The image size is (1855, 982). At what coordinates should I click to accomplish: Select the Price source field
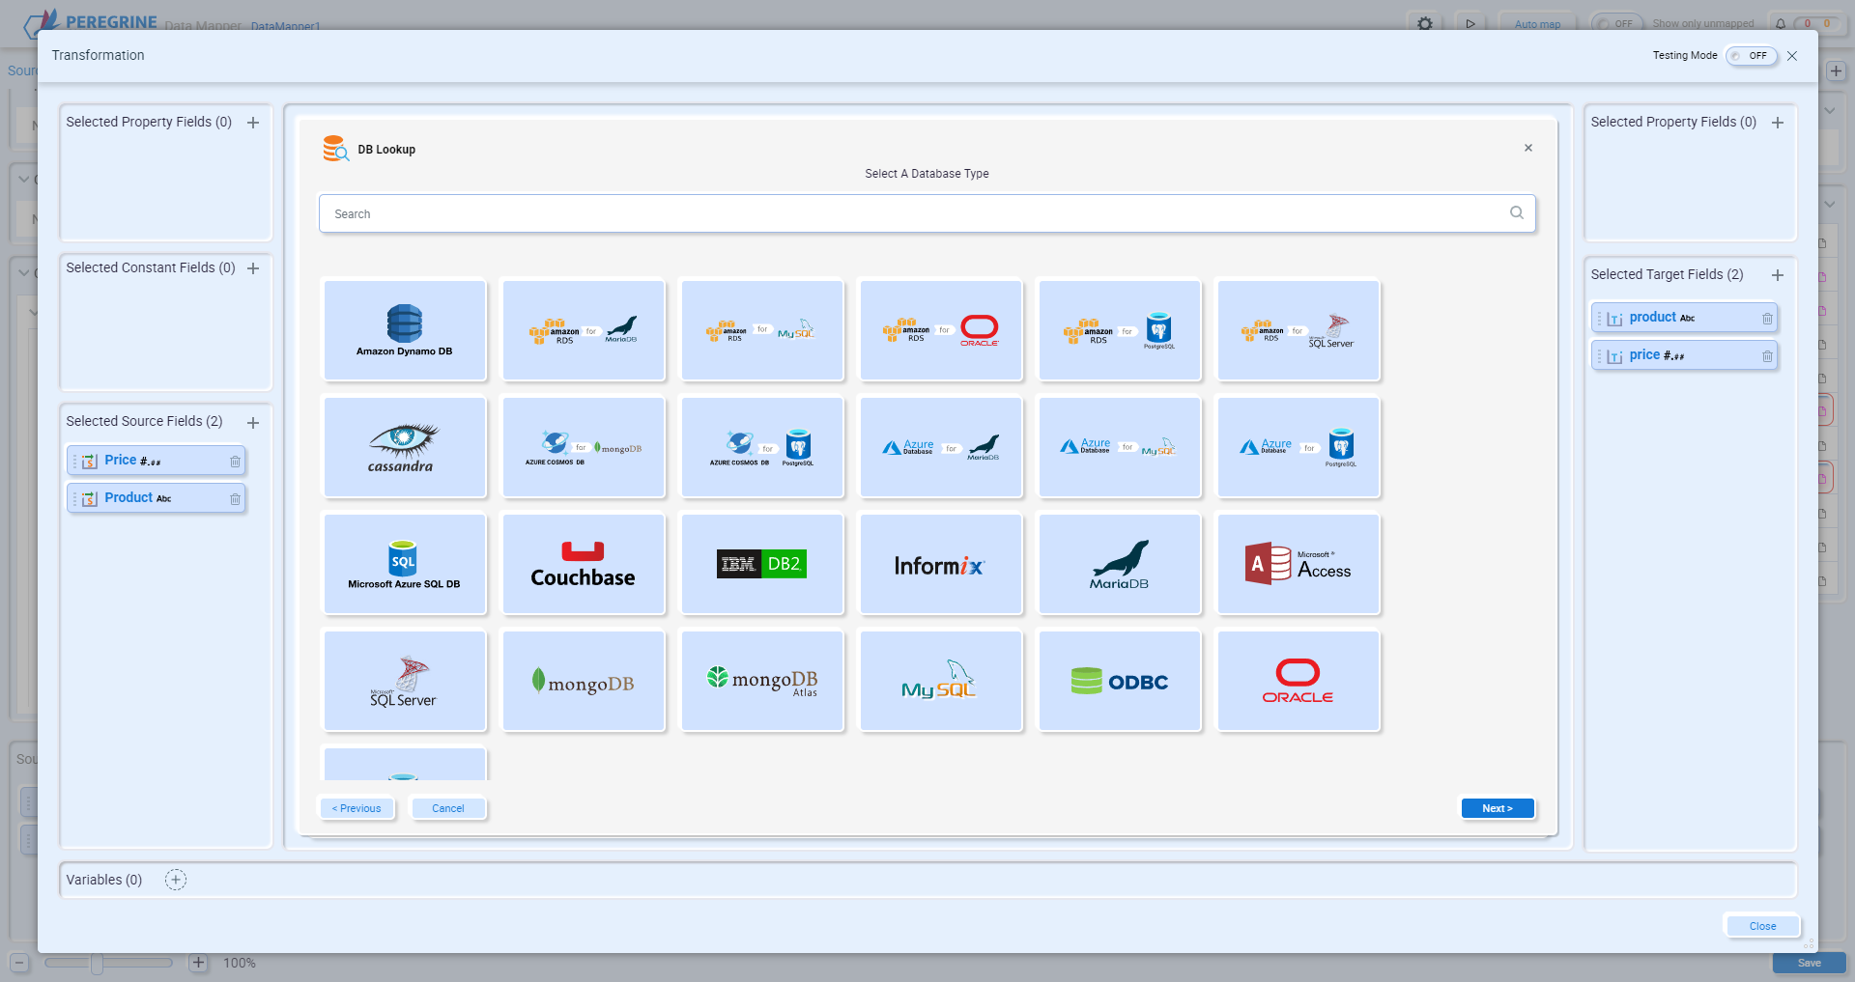156,461
